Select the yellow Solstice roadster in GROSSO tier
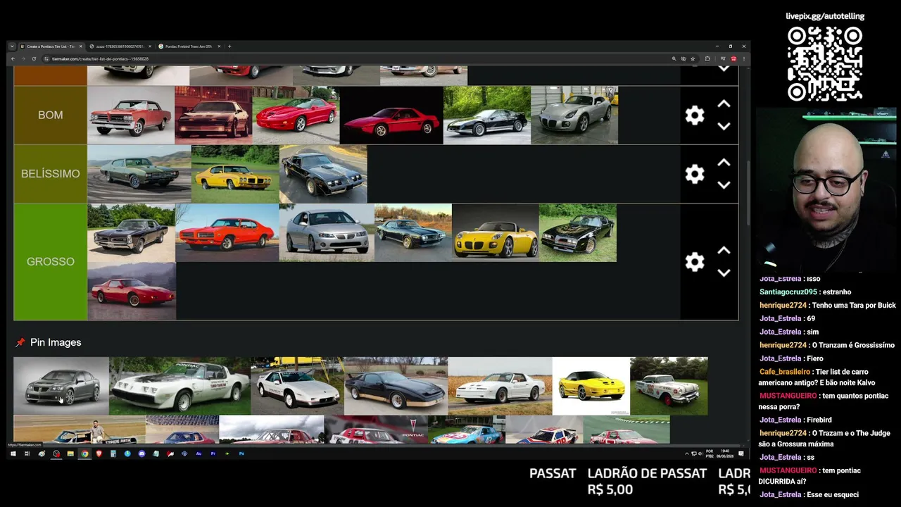The height and width of the screenshot is (507, 901). pos(496,232)
